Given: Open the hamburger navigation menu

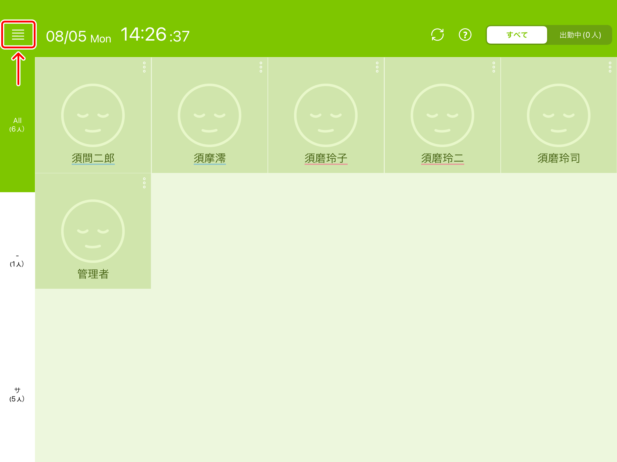Looking at the screenshot, I should pos(18,34).
